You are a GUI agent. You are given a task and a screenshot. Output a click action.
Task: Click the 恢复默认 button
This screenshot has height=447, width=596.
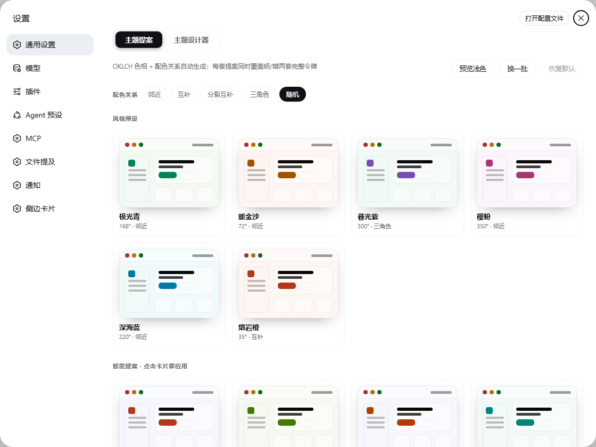(562, 69)
